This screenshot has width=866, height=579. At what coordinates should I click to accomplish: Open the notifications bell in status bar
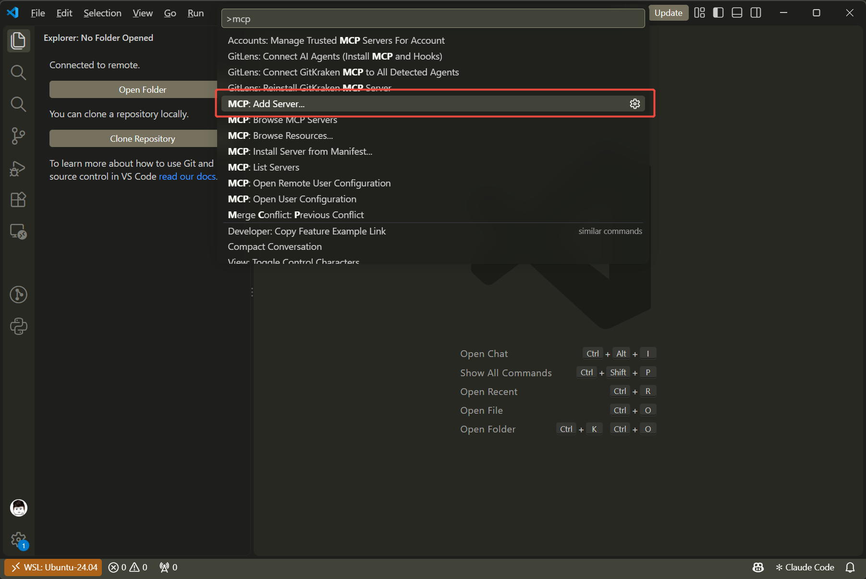point(850,567)
